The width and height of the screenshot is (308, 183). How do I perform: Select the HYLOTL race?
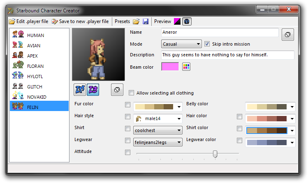pos(39,76)
